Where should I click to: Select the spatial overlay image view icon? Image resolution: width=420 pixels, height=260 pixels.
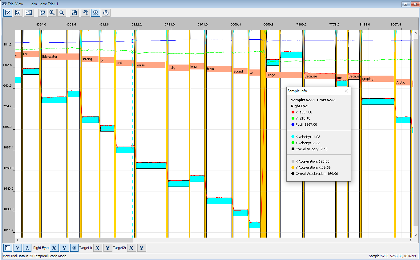click(x=18, y=13)
